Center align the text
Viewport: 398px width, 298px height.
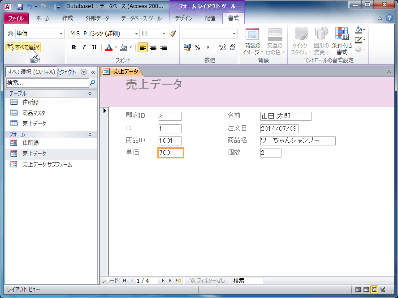coord(153,47)
